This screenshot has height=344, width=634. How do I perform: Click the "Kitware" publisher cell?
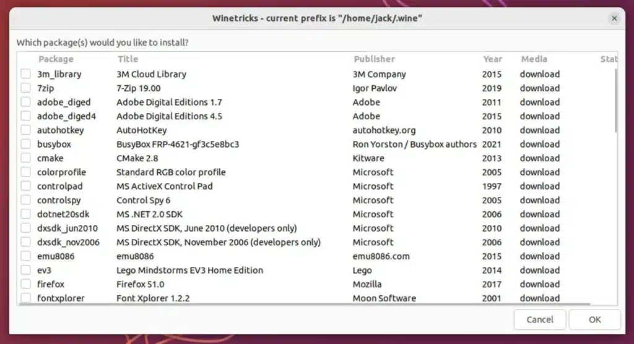click(x=368, y=158)
